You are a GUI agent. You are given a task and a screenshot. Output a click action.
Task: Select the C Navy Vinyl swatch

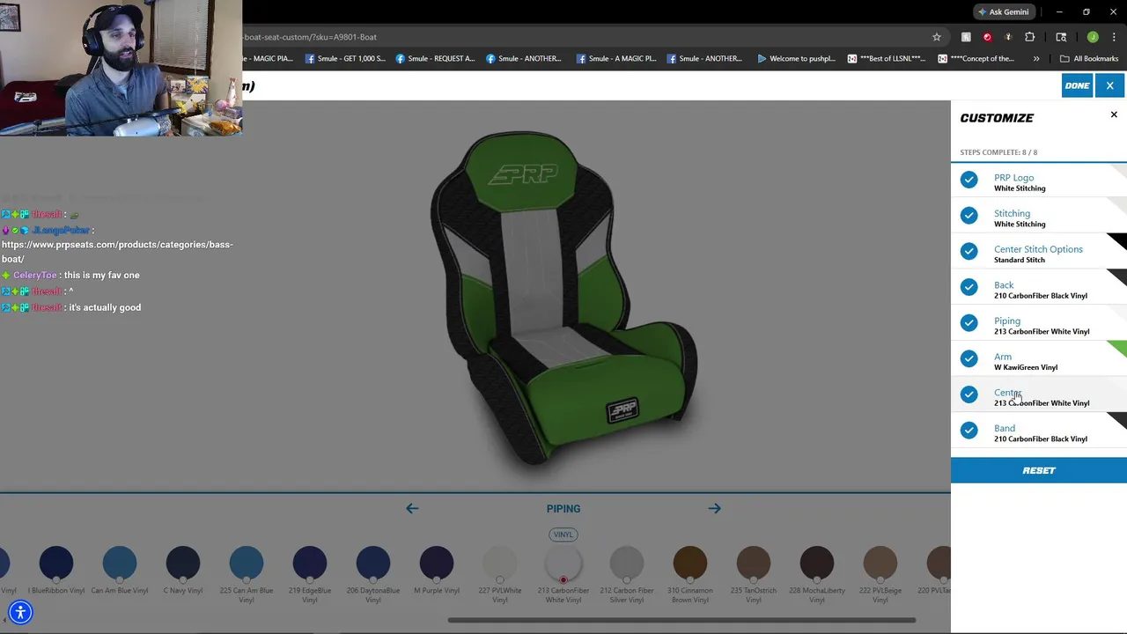[x=183, y=564]
